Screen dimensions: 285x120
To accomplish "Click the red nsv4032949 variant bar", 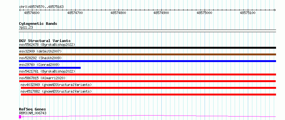I will click(x=148, y=88).
